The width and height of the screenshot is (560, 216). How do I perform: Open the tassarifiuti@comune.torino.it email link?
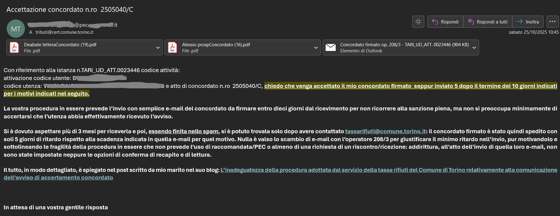pos(385,131)
